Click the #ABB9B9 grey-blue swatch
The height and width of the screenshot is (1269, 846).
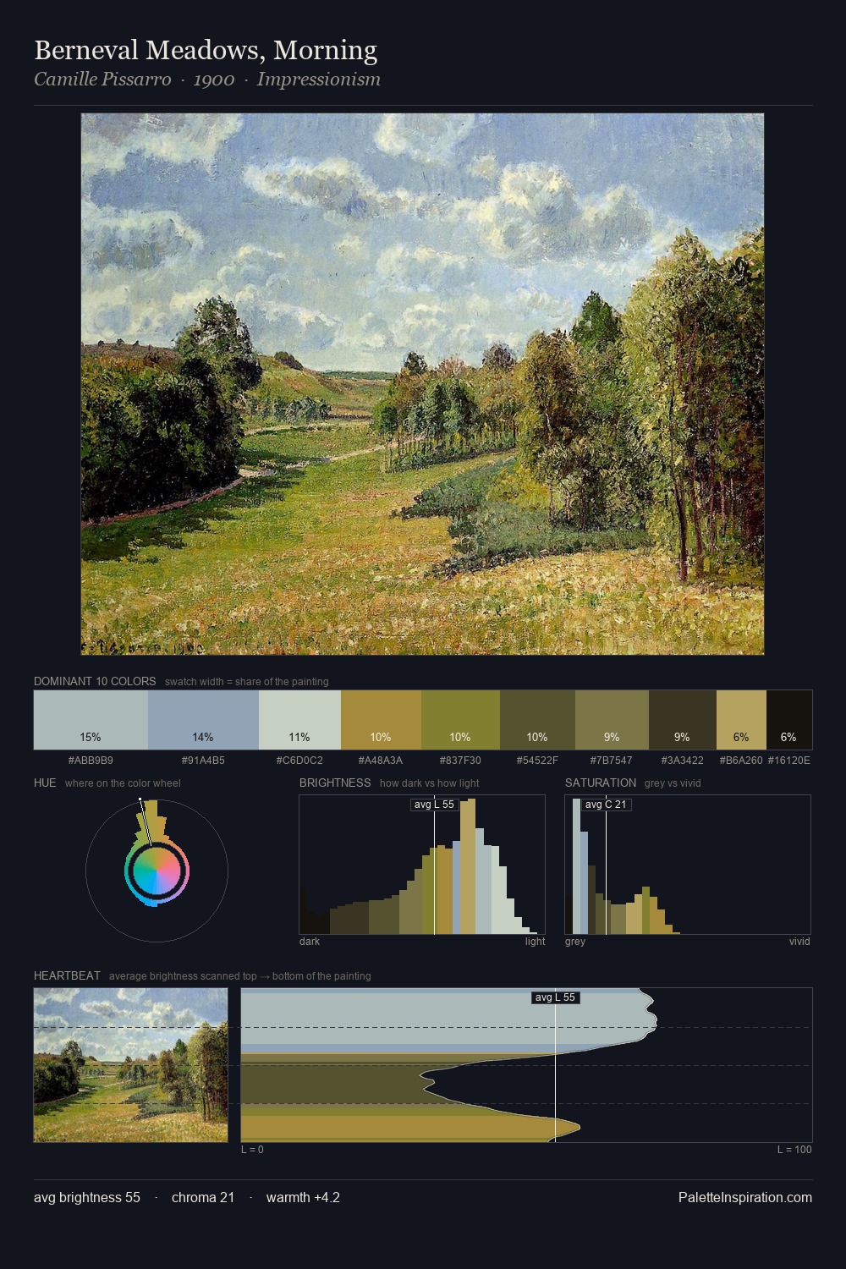click(91, 720)
